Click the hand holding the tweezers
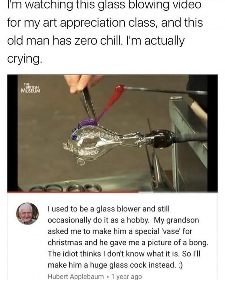This screenshot has width=225, height=284. [82, 83]
